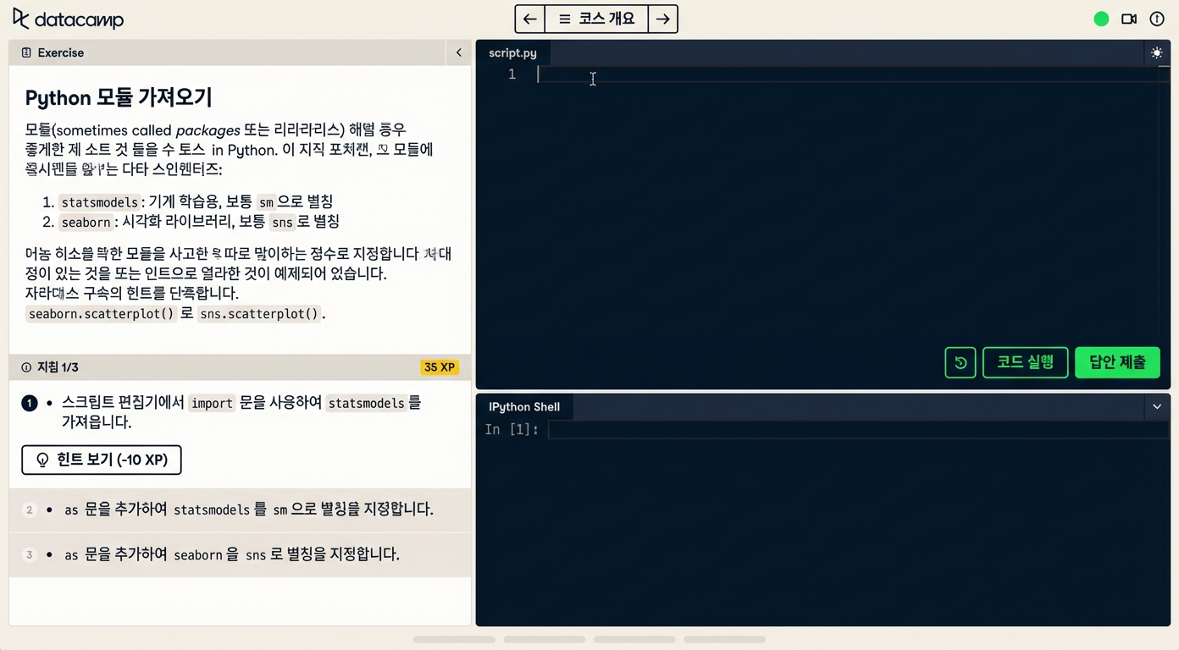Screen dimensions: 1179x650
Task: Click first progress bar segment at bottom
Action: (454, 639)
